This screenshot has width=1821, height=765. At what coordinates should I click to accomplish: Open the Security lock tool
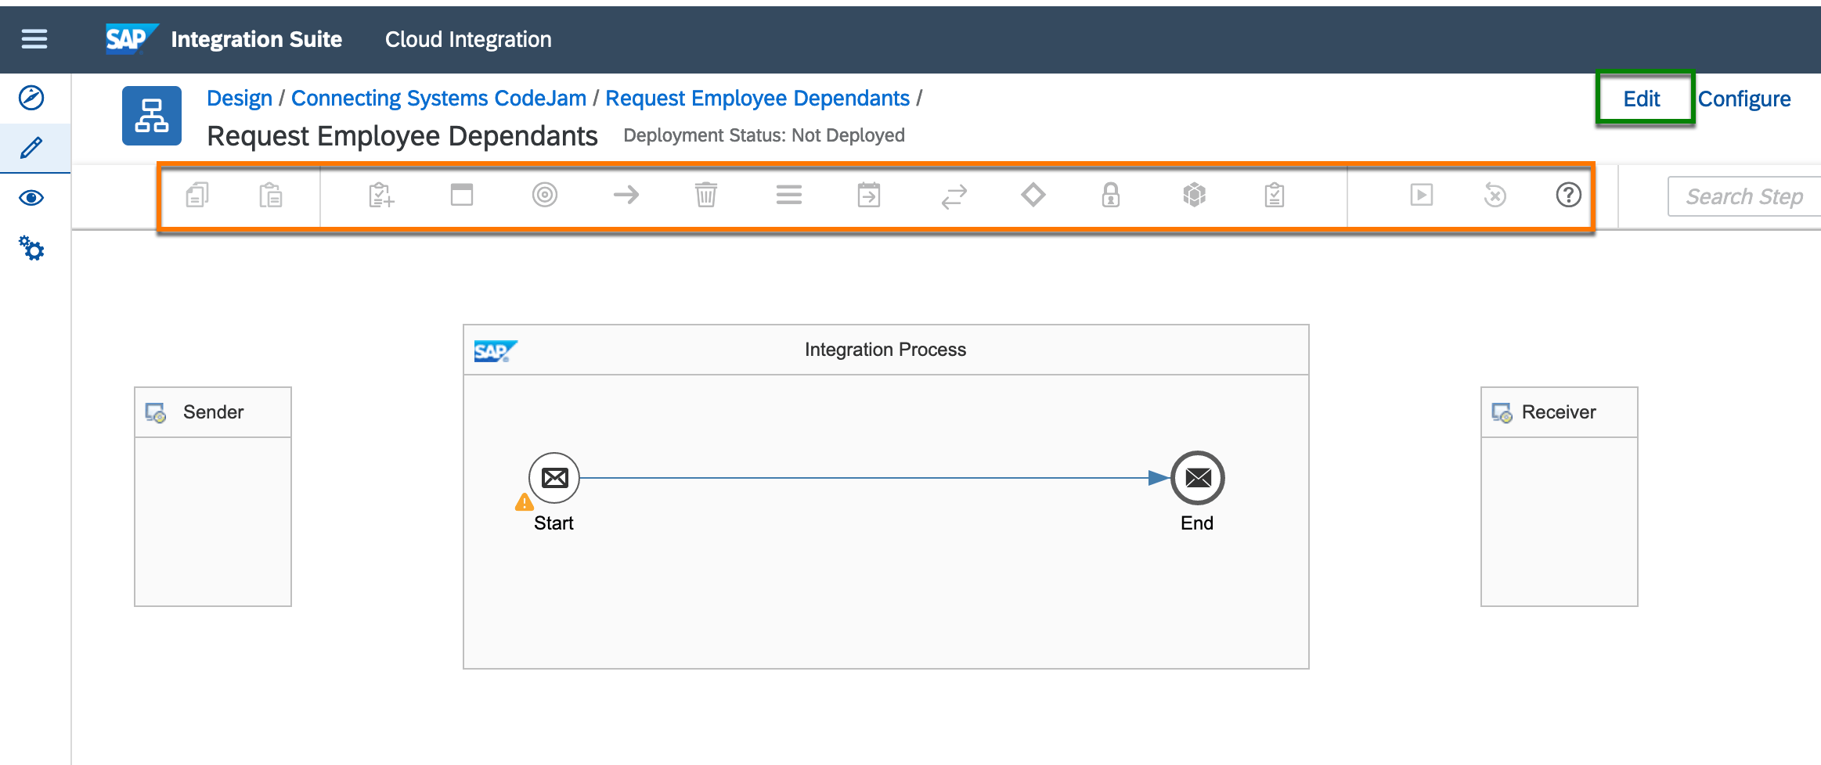click(1111, 195)
